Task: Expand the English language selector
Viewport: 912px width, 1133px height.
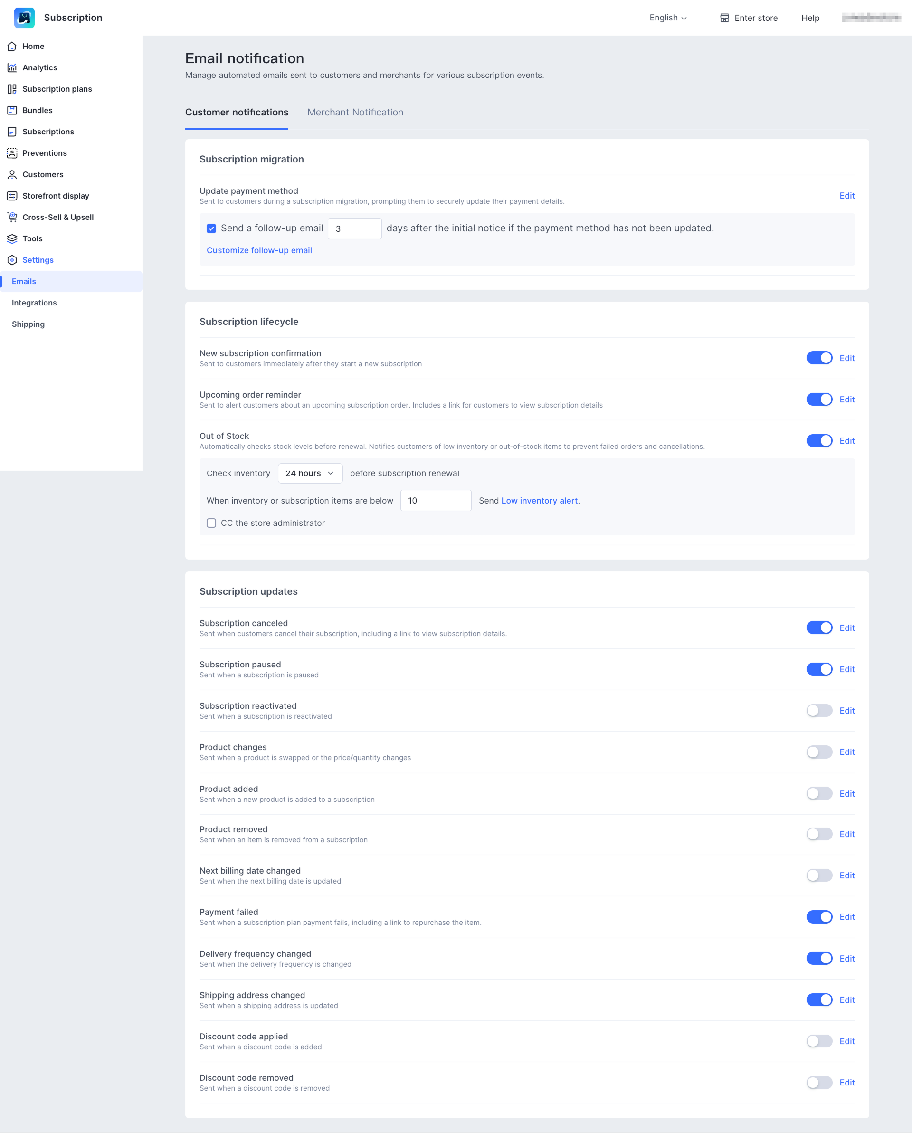Action: tap(668, 18)
